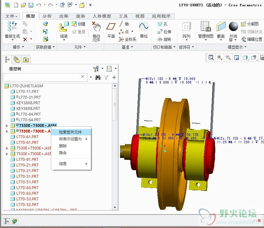Click the Create component (创建) icon
Viewport: 264px width, 228px height.
(79, 24)
